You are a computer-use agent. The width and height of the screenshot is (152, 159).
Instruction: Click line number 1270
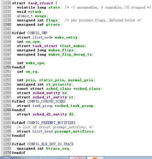tap(7, 153)
